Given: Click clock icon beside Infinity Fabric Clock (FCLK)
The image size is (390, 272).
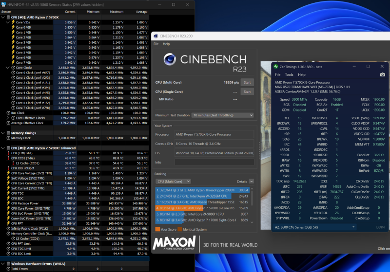Looking at the screenshot, I should pyautogui.click(x=8, y=229).
